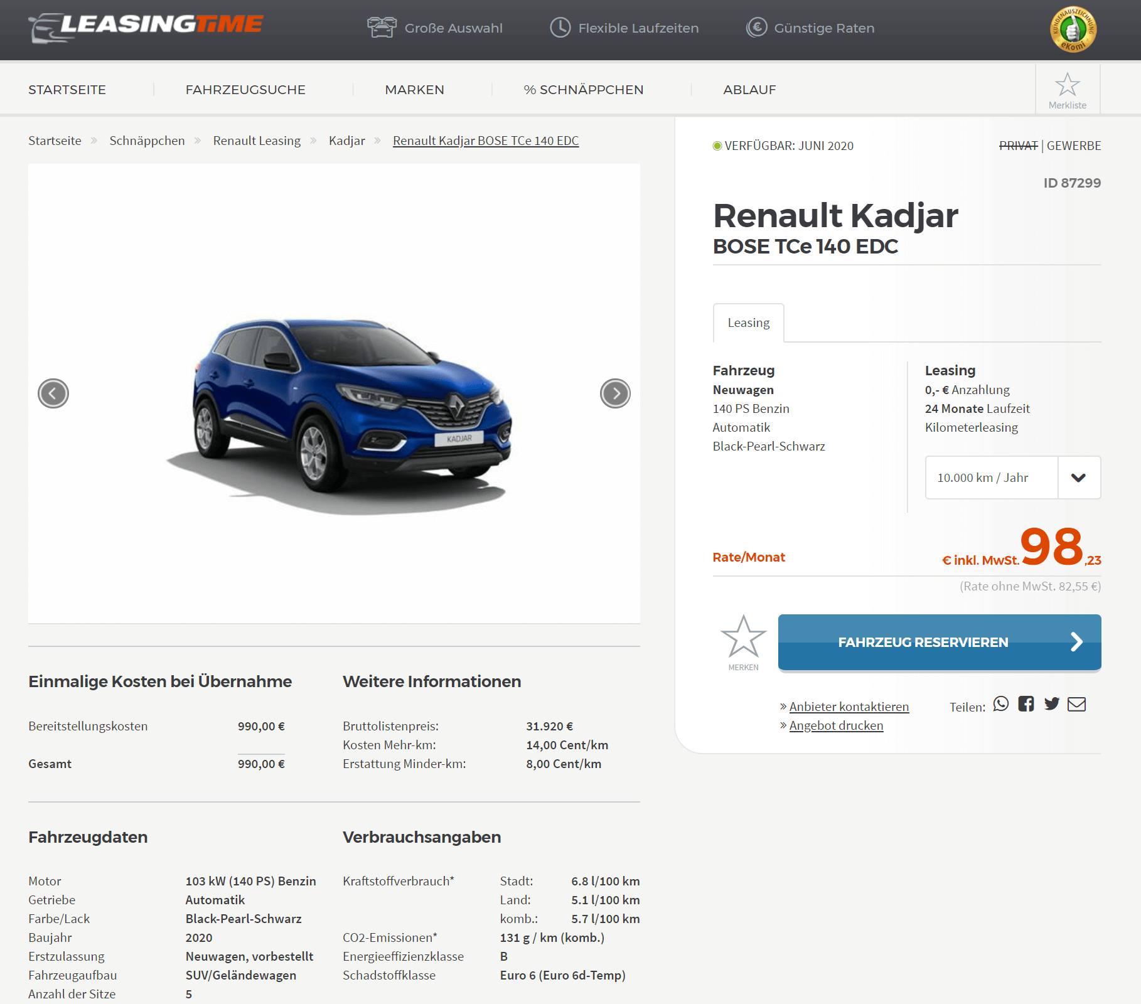
Task: Click Kosten Mehr-km value 14,00 Cent/km
Action: point(567,745)
